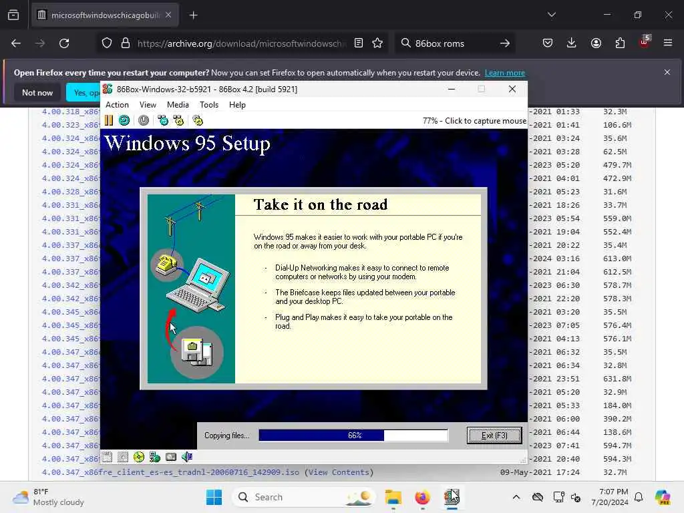
Task: Open notifications via the taskbar bell icon
Action: [639, 497]
